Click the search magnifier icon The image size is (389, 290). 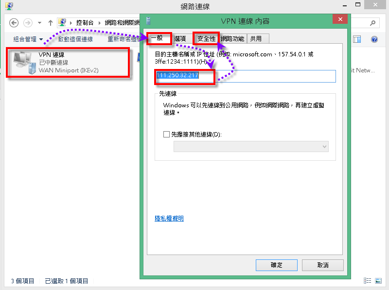tap(373, 23)
